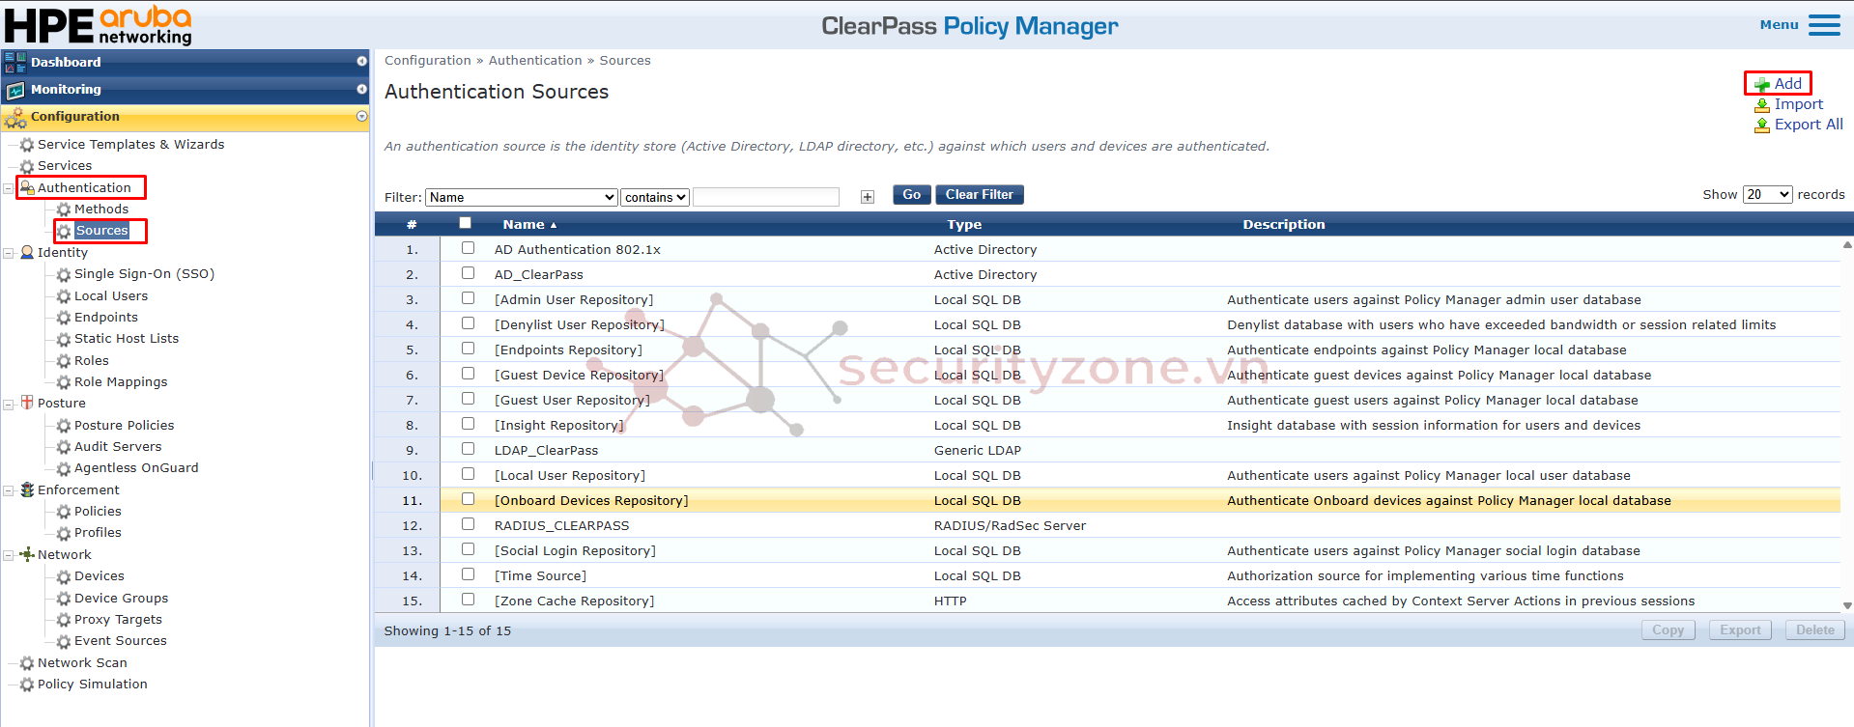Click the Configuration gears icon
The image size is (1854, 727).
[15, 117]
